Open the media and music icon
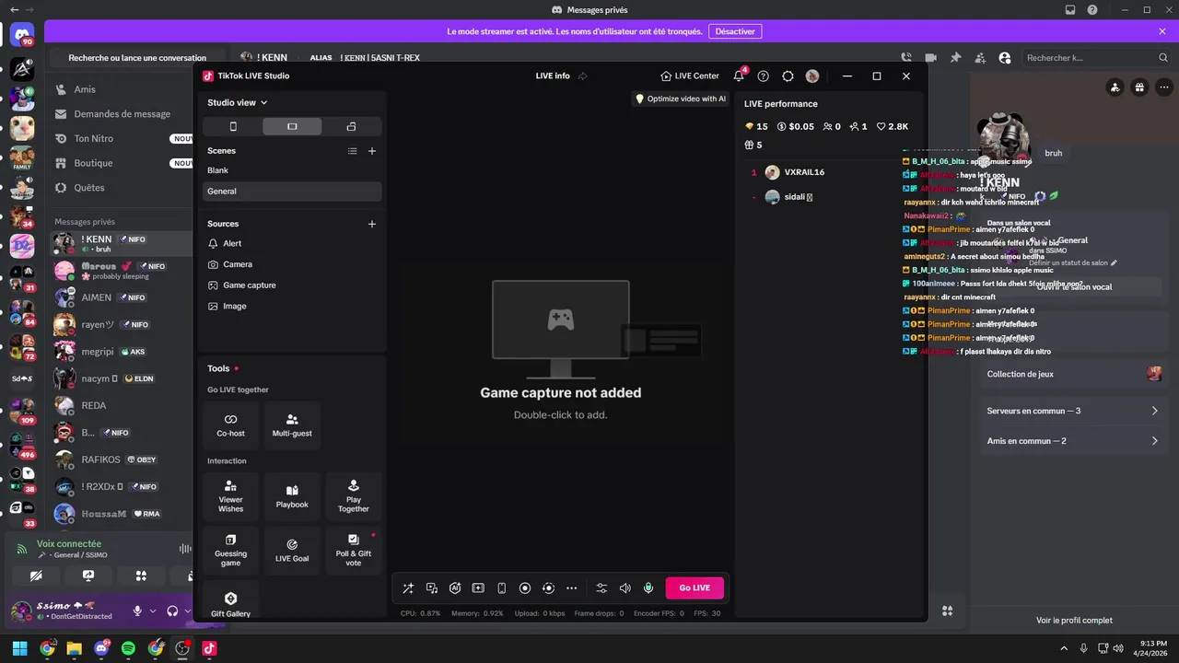This screenshot has width=1179, height=663. point(432,587)
